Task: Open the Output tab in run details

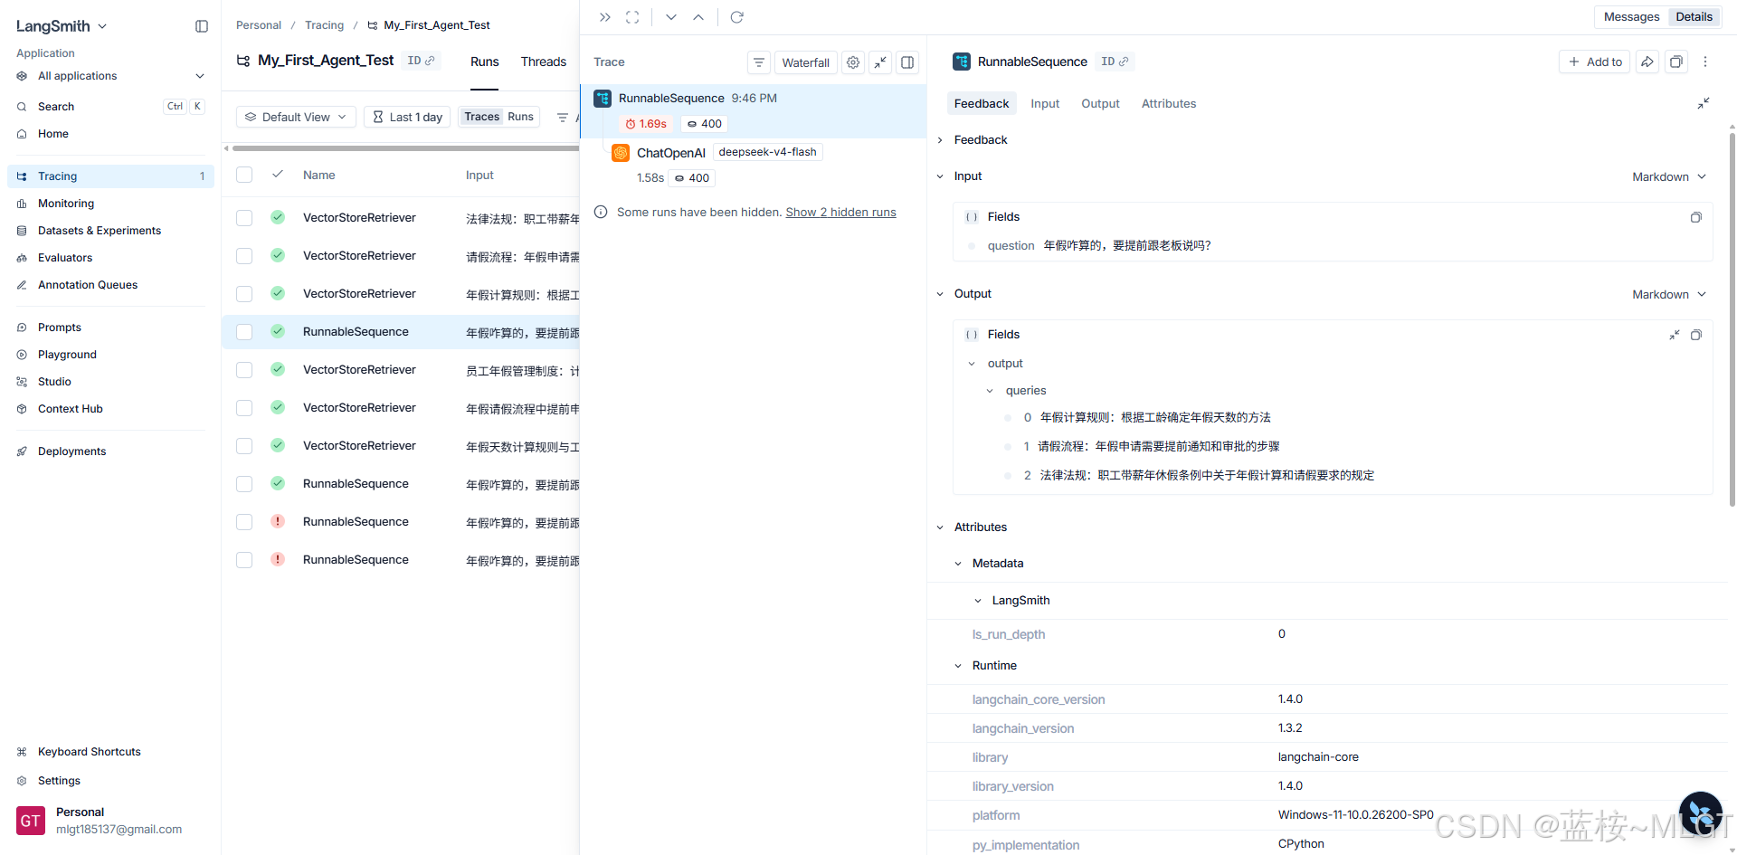Action: (1100, 104)
